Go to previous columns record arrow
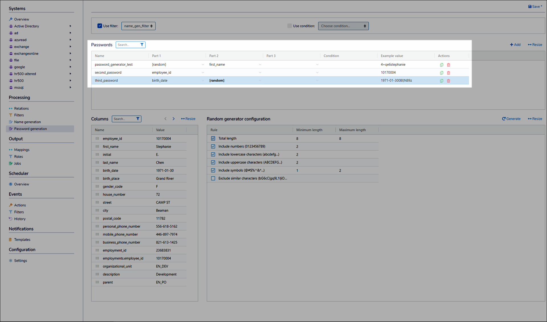The width and height of the screenshot is (547, 322). pyautogui.click(x=165, y=119)
